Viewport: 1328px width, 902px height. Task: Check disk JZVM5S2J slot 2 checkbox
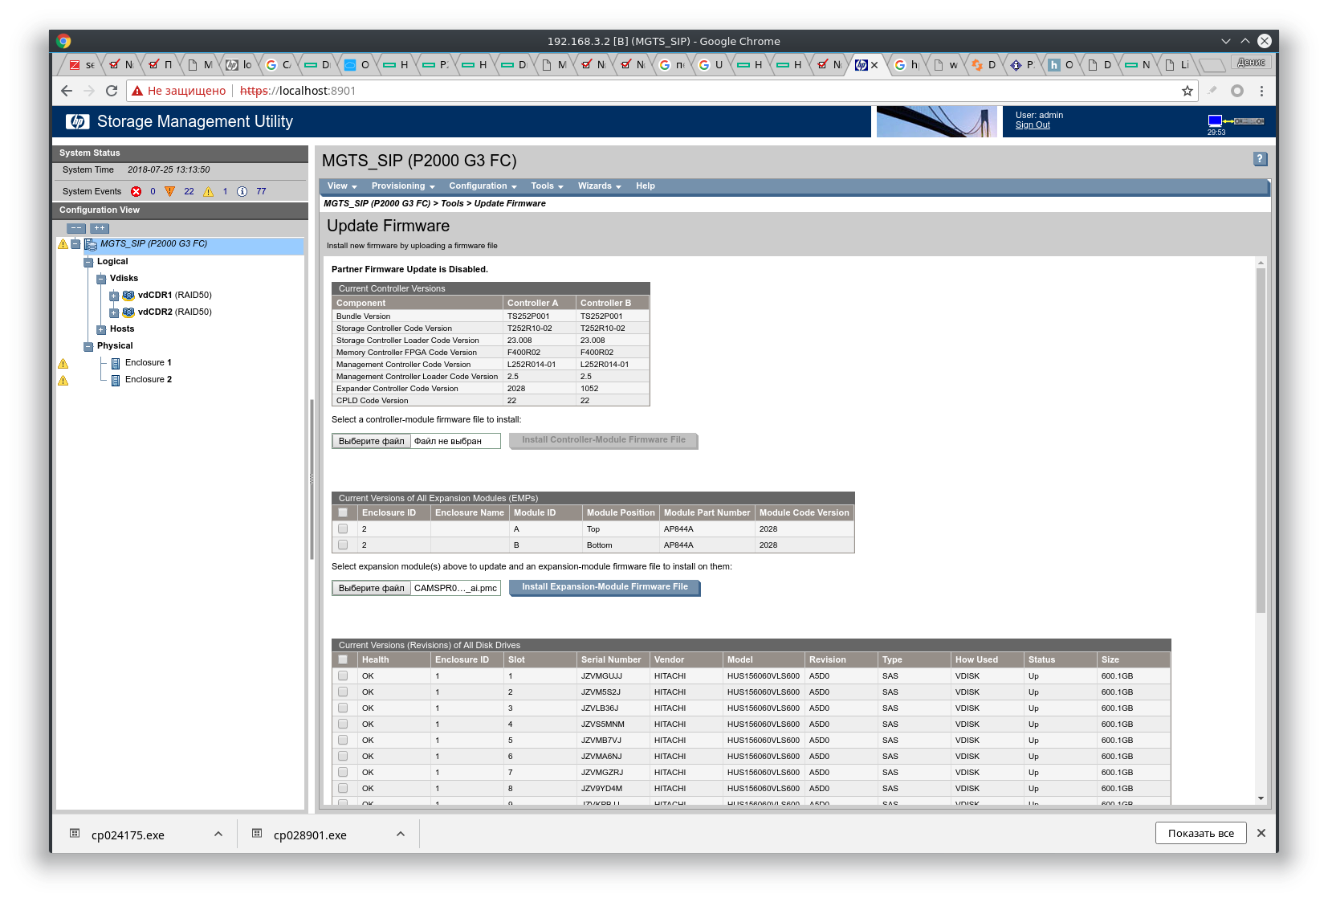tap(343, 692)
